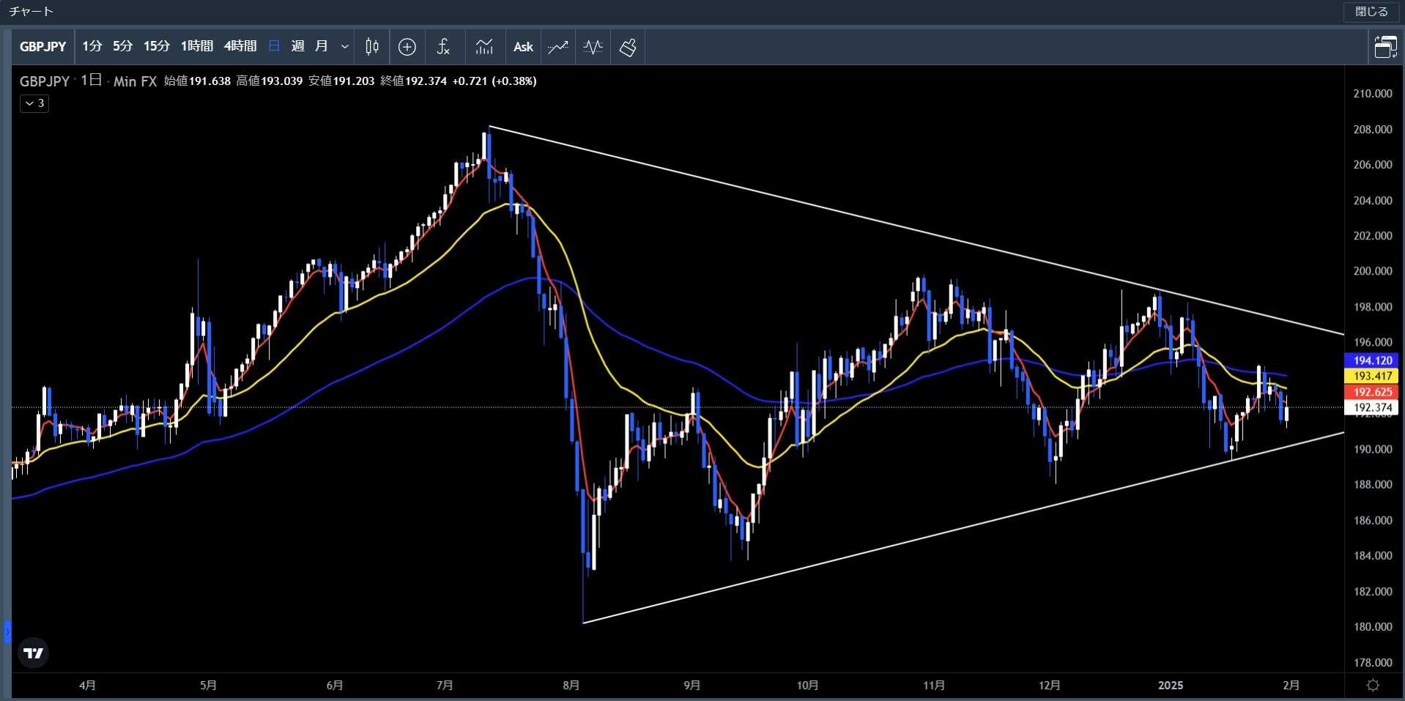Click the 閉じる close button
The image size is (1405, 701).
tap(1371, 12)
